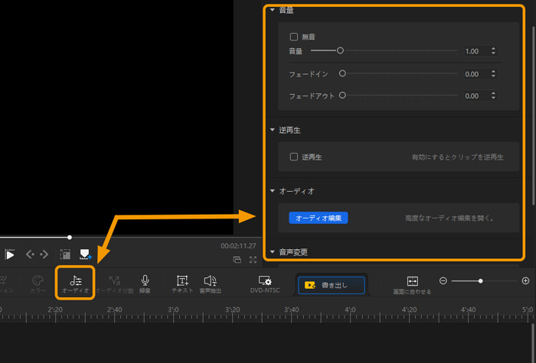Viewport: 536px width, 363px height.
Task: Click the properties panel vertical scrollbar
Action: (x=534, y=116)
